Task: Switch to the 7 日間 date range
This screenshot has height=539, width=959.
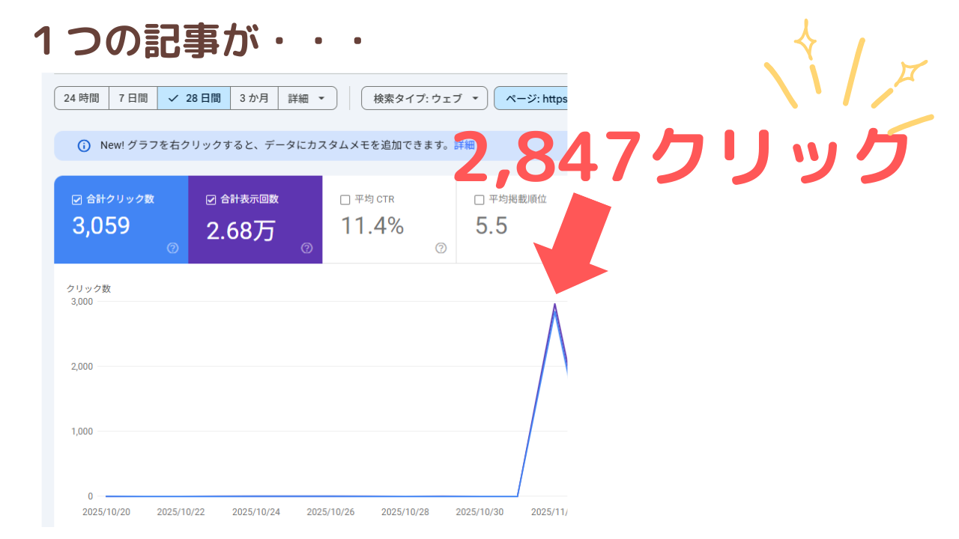Action: coord(133,98)
